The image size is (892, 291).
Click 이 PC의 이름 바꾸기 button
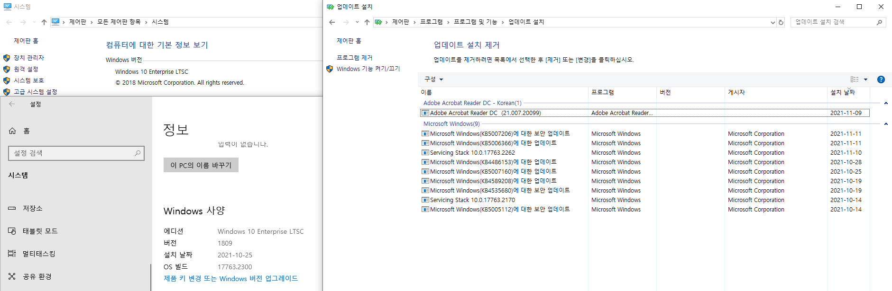(x=201, y=165)
